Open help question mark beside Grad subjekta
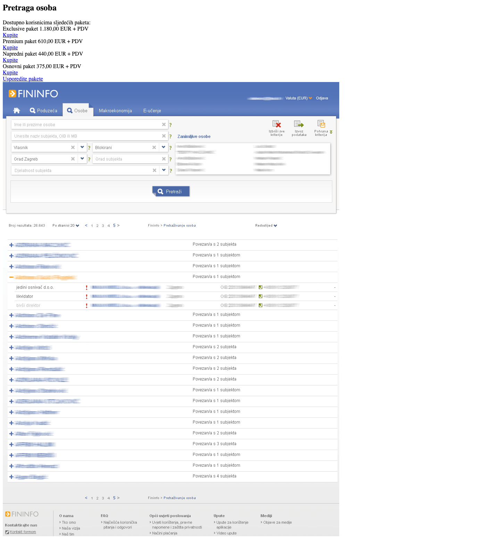Viewport: 500px width, 539px height. tap(170, 159)
